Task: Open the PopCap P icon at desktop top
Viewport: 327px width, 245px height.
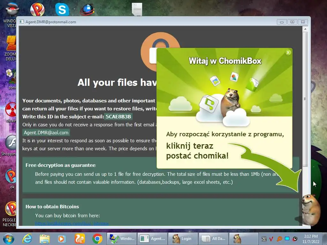Action: (x=37, y=9)
